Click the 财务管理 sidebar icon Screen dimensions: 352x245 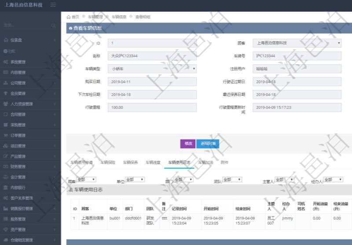(6, 167)
